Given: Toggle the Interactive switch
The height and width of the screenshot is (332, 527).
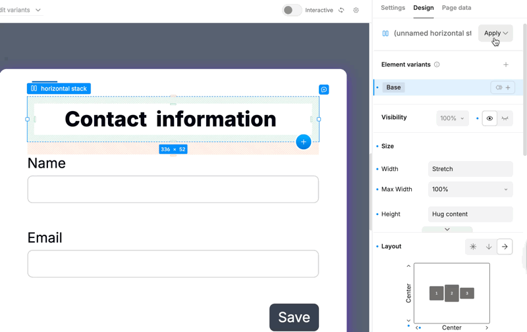Looking at the screenshot, I should [x=292, y=11].
